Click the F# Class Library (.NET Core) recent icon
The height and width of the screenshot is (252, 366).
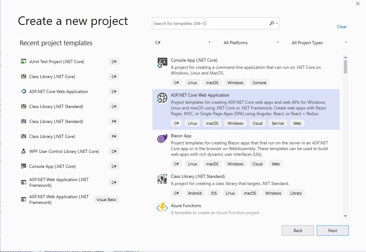pyautogui.click(x=23, y=136)
